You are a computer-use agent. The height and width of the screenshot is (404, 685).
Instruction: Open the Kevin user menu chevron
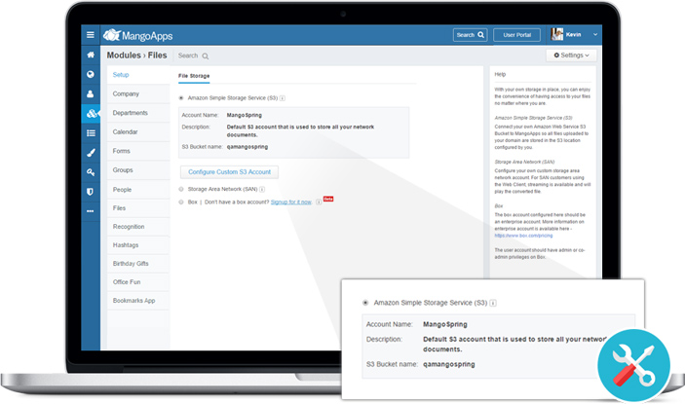click(x=595, y=34)
